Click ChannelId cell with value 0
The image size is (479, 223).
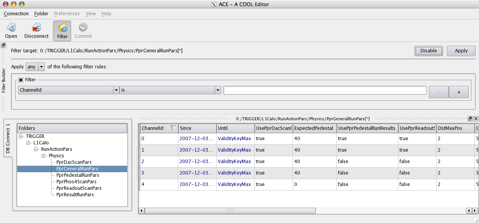159,139
